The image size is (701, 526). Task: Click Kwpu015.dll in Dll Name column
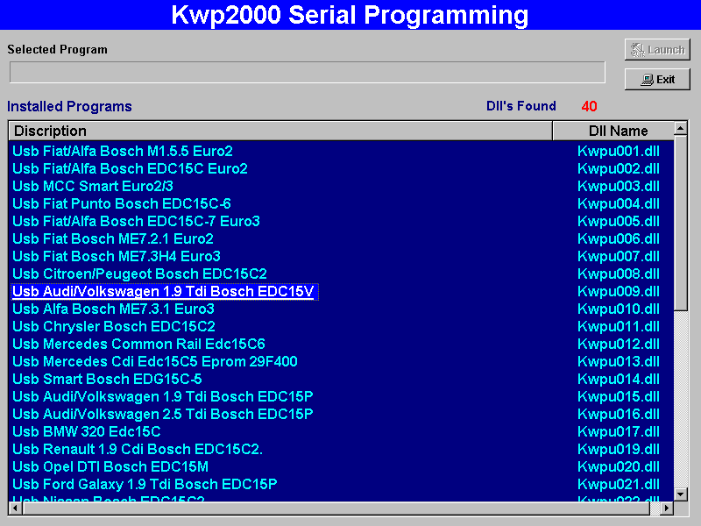click(619, 397)
